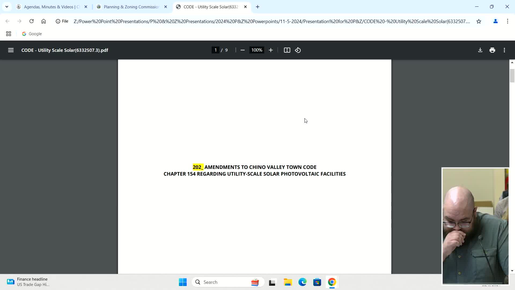Image resolution: width=515 pixels, height=290 pixels.
Task: Click the taskbar Search box
Action: coord(228,282)
